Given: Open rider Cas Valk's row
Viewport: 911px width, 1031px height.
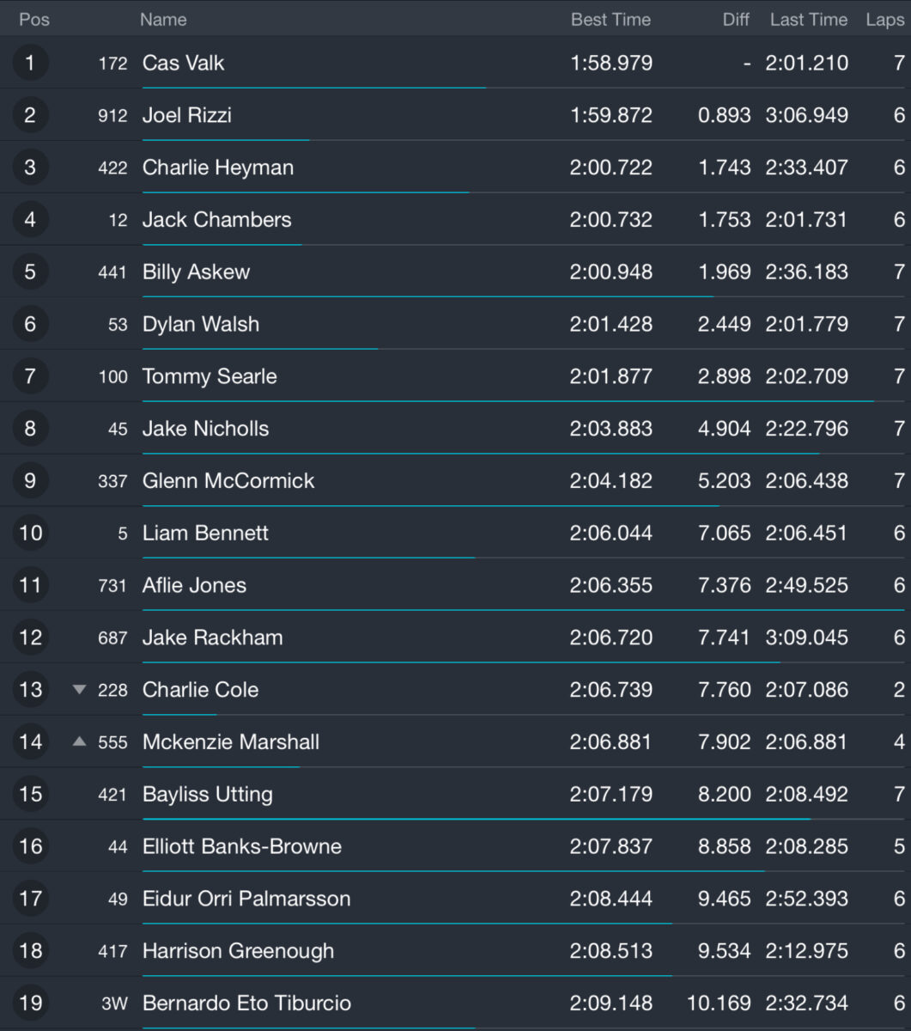Looking at the screenshot, I should coord(455,63).
